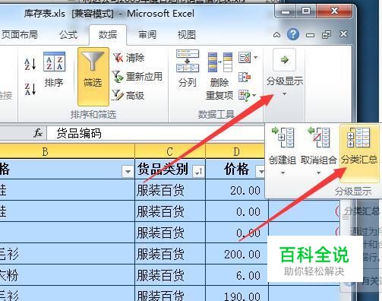Select the 数据 ribbon tab
This screenshot has width=382, height=301.
[108, 35]
